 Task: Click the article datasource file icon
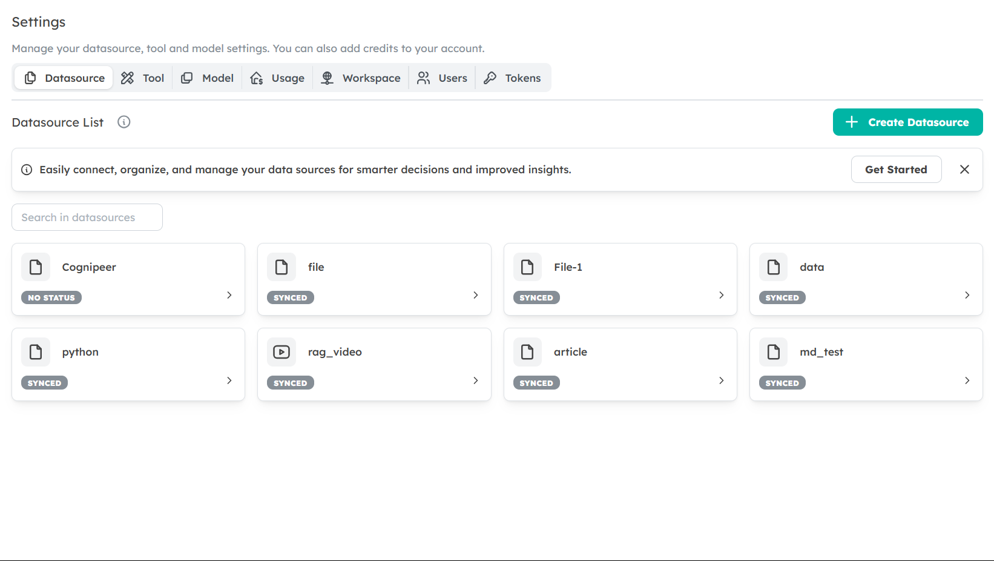[x=527, y=352]
